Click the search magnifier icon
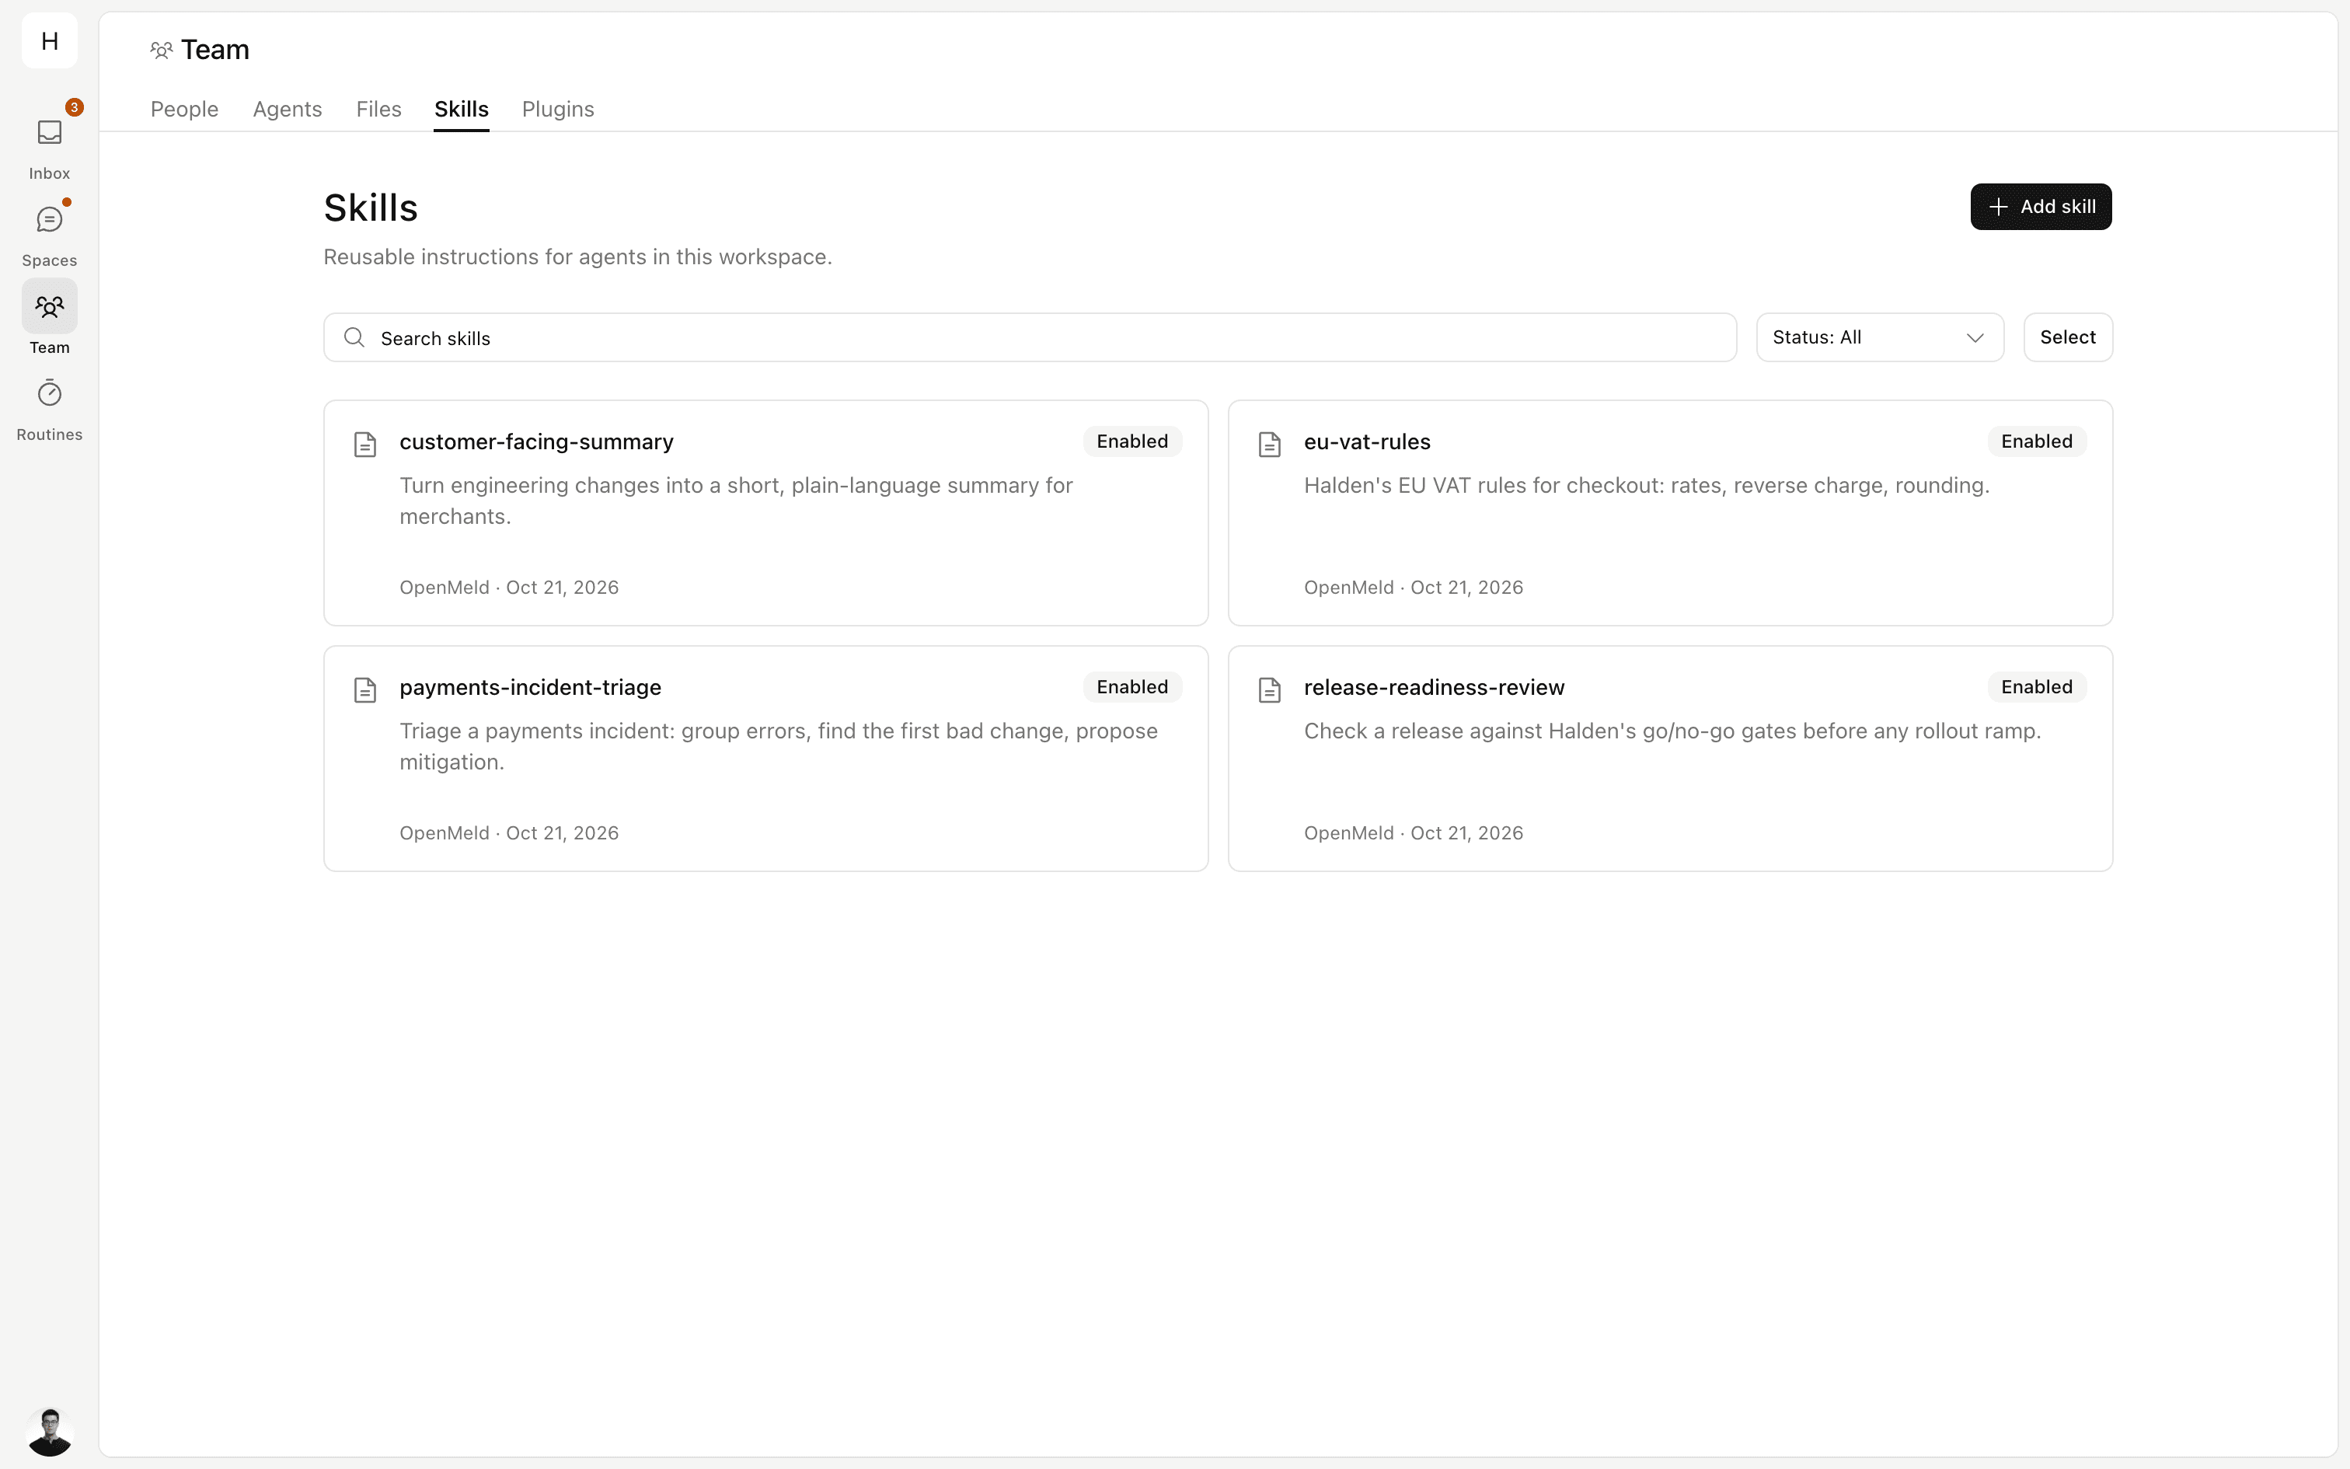Viewport: 2350px width, 1469px height. [x=354, y=337]
